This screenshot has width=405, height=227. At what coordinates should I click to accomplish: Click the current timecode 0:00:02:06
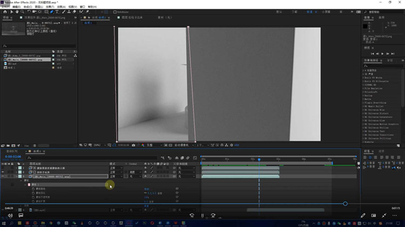(x=13, y=157)
